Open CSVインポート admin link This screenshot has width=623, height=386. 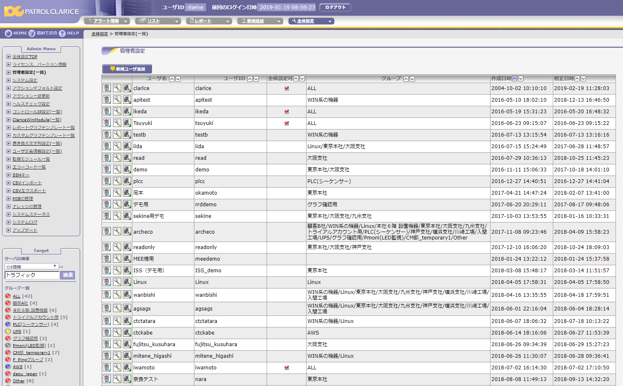[x=27, y=183]
